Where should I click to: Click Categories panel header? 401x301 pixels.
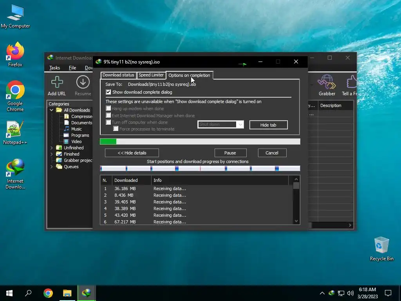point(59,103)
